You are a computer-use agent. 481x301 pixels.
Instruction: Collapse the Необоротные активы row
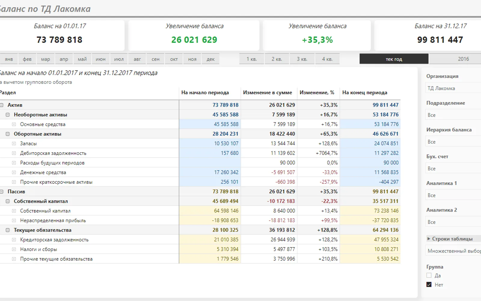pos(8,115)
